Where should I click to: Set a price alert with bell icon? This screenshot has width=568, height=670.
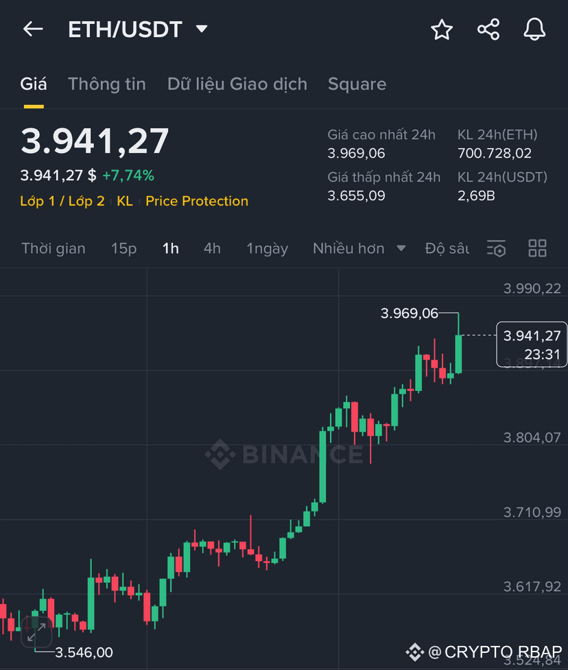pos(534,29)
